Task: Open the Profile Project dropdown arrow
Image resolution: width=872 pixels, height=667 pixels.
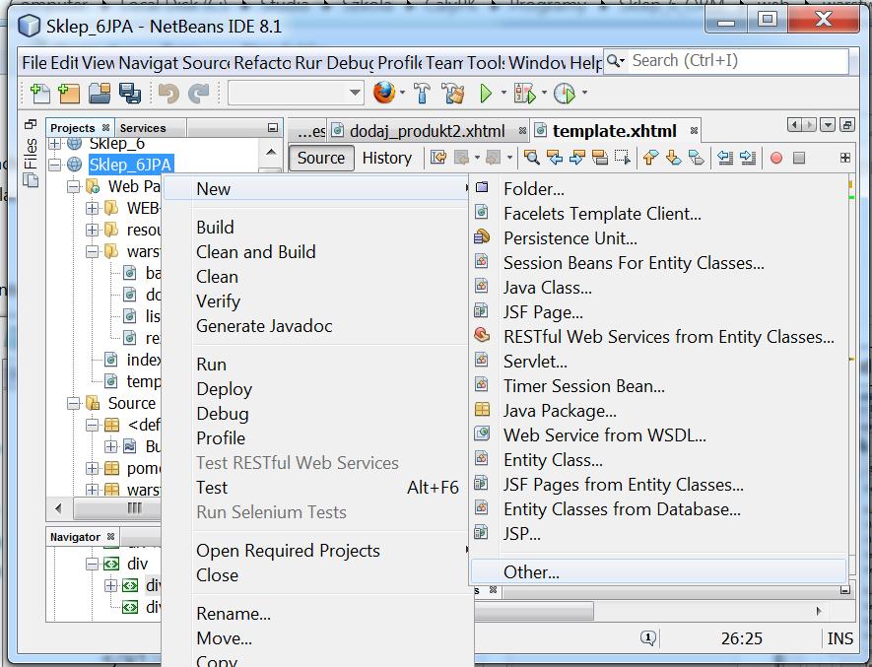Action: pos(584,93)
